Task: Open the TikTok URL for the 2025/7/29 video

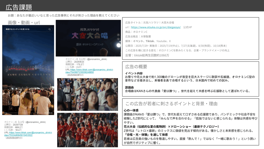Action: coord(28,134)
